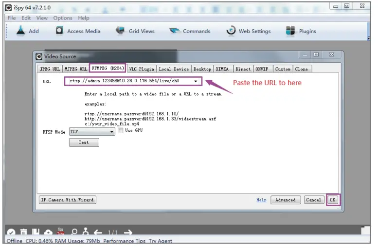Open the Options menu
Screen dimensions: 378x248
click(63, 18)
